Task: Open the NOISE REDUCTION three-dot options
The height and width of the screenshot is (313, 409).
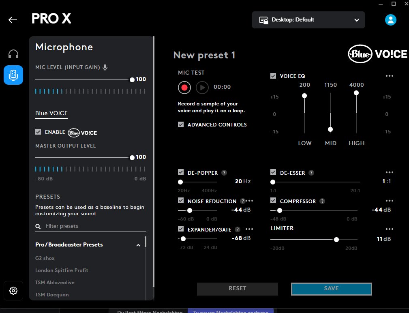Action: click(249, 201)
